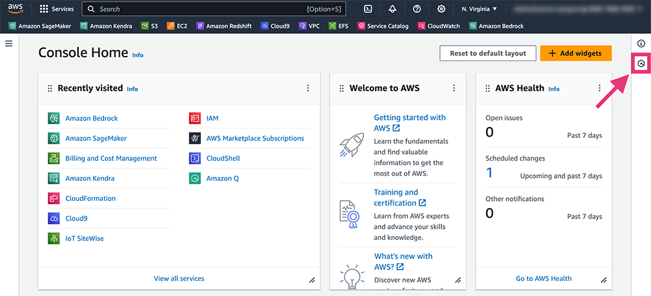Open the notifications bell

[393, 8]
